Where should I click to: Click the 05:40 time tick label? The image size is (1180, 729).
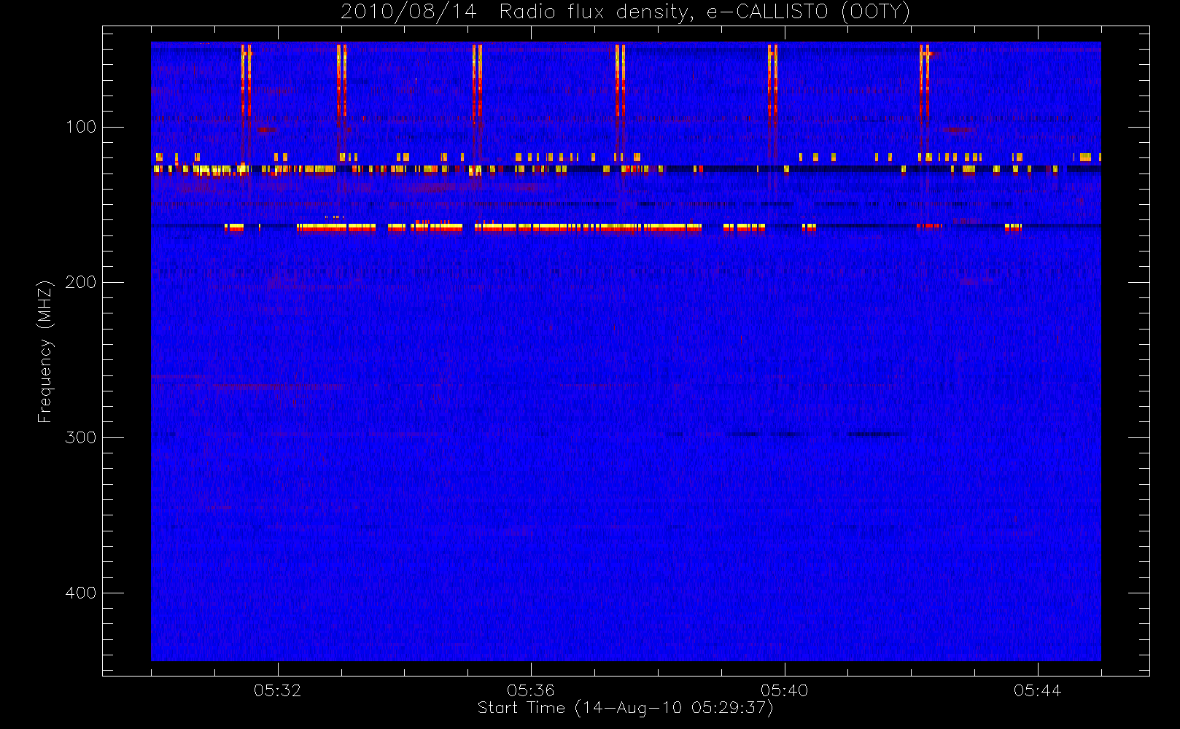pyautogui.click(x=784, y=690)
